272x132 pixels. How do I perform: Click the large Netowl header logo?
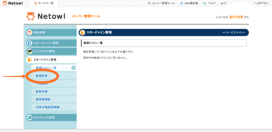46,16
